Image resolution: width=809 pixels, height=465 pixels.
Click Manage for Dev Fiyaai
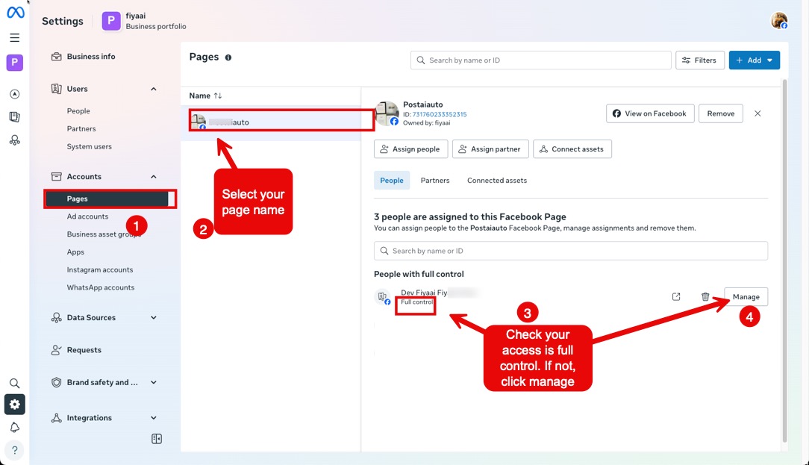tap(746, 296)
